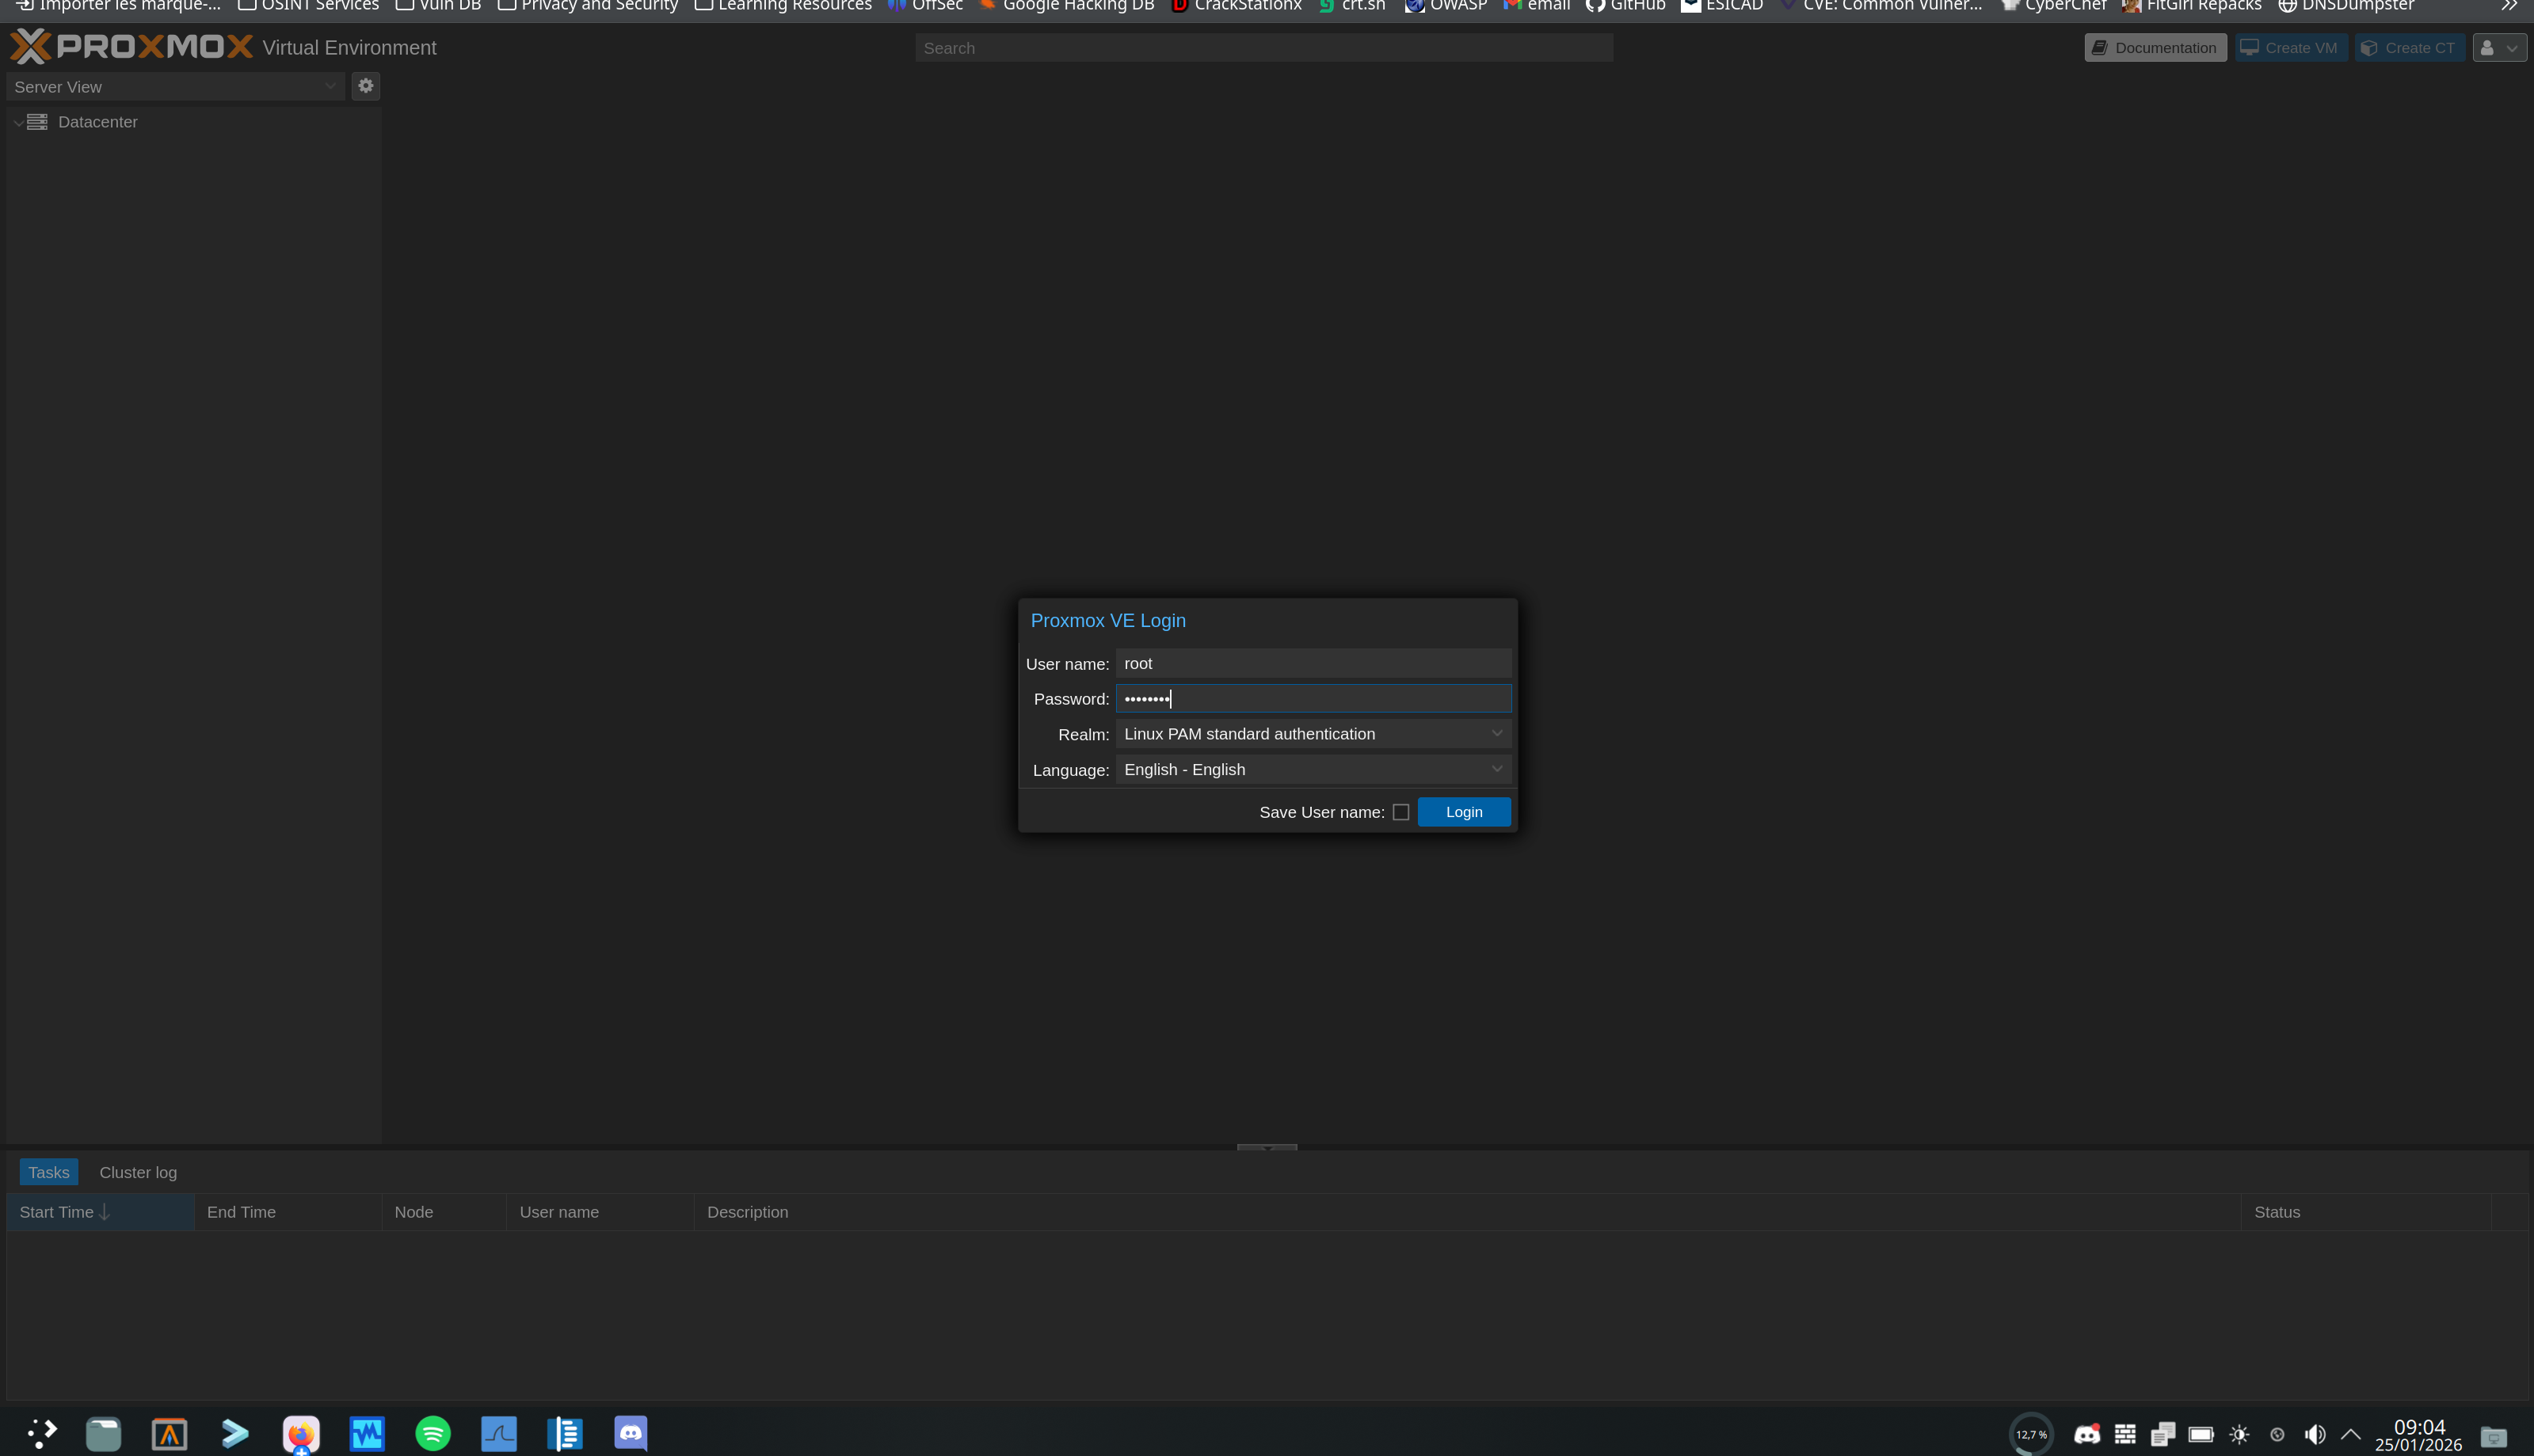Click the User name input field
The width and height of the screenshot is (2534, 1456).
tap(1313, 663)
